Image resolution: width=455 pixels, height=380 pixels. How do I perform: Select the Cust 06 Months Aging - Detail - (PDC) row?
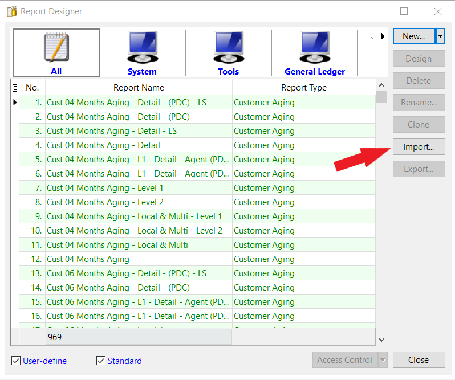118,288
